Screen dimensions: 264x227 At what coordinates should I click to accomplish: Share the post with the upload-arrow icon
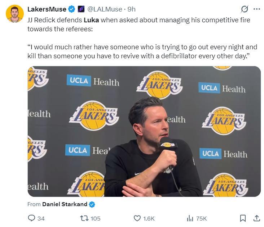click(257, 218)
